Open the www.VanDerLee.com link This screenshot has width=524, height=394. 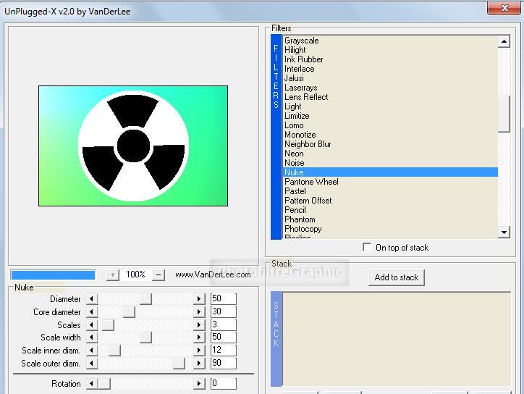(213, 274)
